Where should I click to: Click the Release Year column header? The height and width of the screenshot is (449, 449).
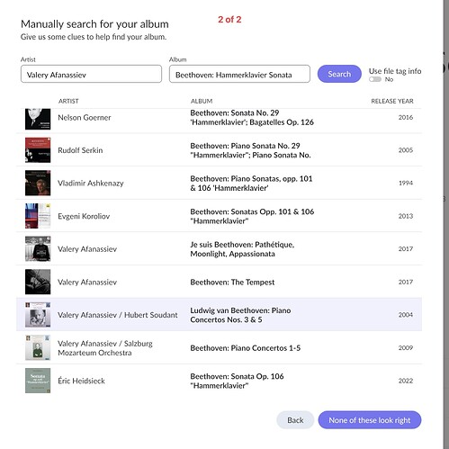392,101
